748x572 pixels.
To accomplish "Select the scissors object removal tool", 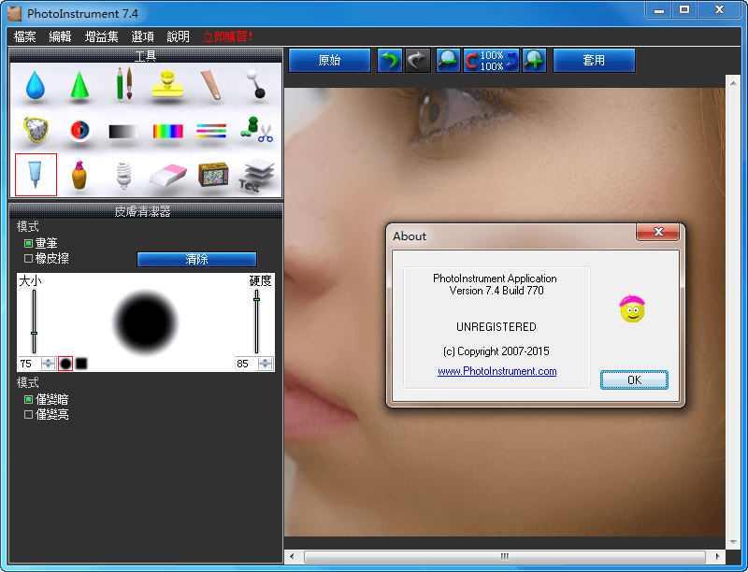I will [x=256, y=130].
